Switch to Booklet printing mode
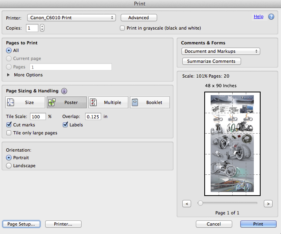The height and width of the screenshot is (234, 281). click(x=149, y=102)
